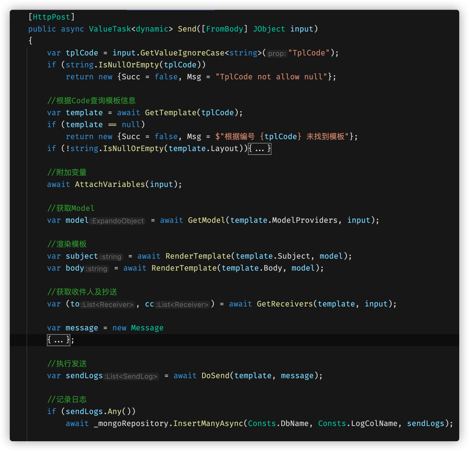Click sendLogs.Any() condition
Viewport: 469px width, 451px height.
(x=98, y=412)
